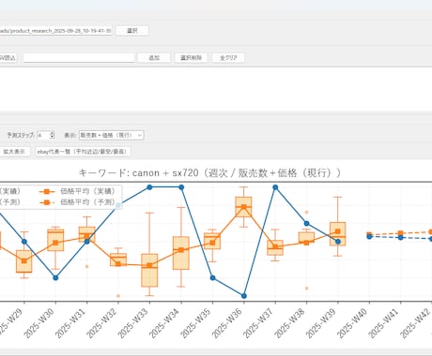The height and width of the screenshot is (356, 432).
Task: Click the lower orange outlier dot at 2025-W32
Action: [x=118, y=296]
